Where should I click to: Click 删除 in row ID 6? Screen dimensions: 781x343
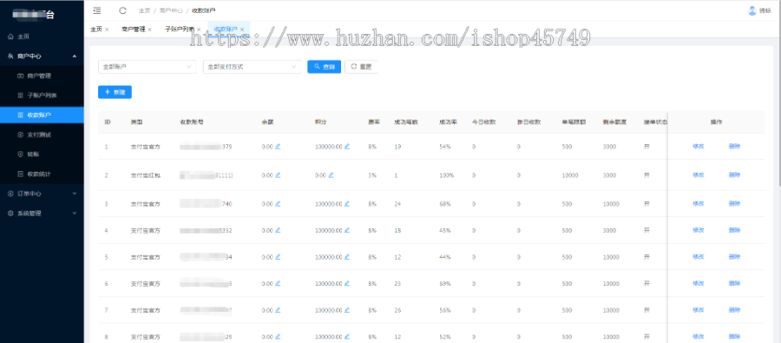[734, 283]
